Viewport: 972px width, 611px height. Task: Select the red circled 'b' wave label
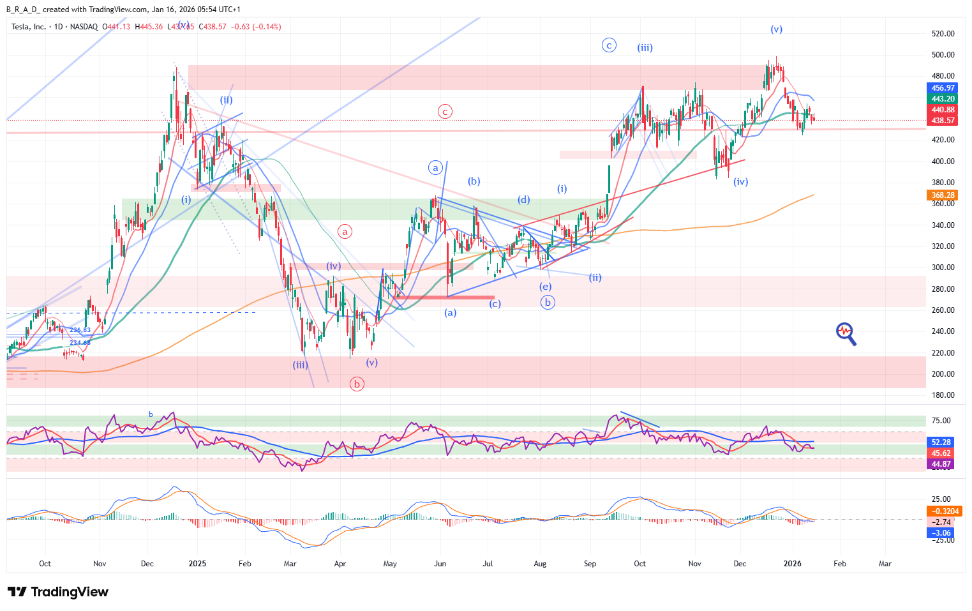[357, 384]
